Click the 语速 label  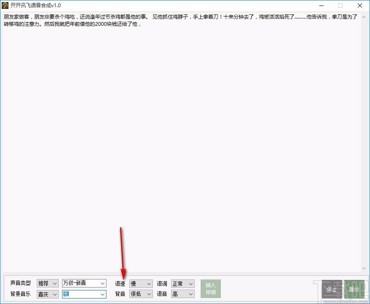(120, 283)
